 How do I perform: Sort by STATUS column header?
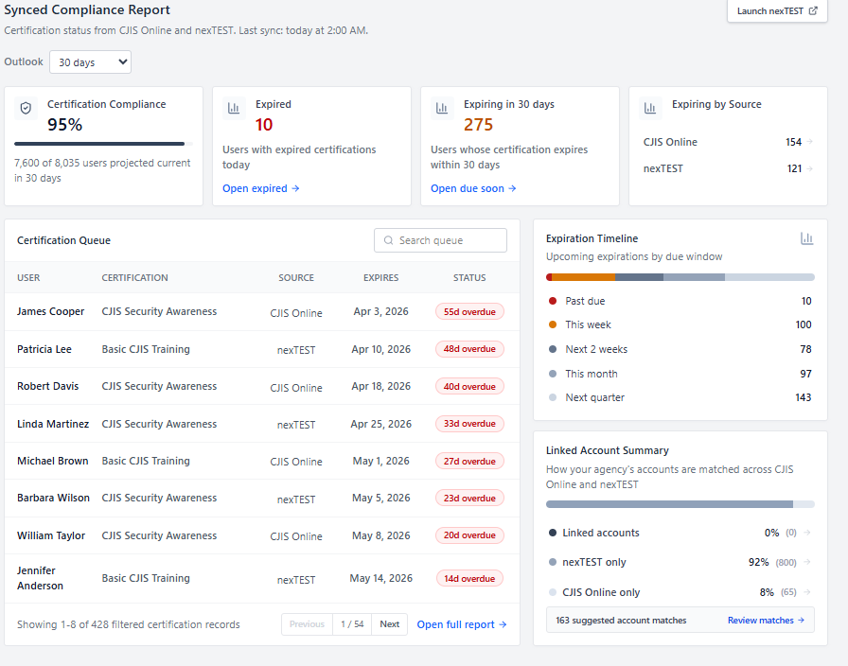click(469, 277)
